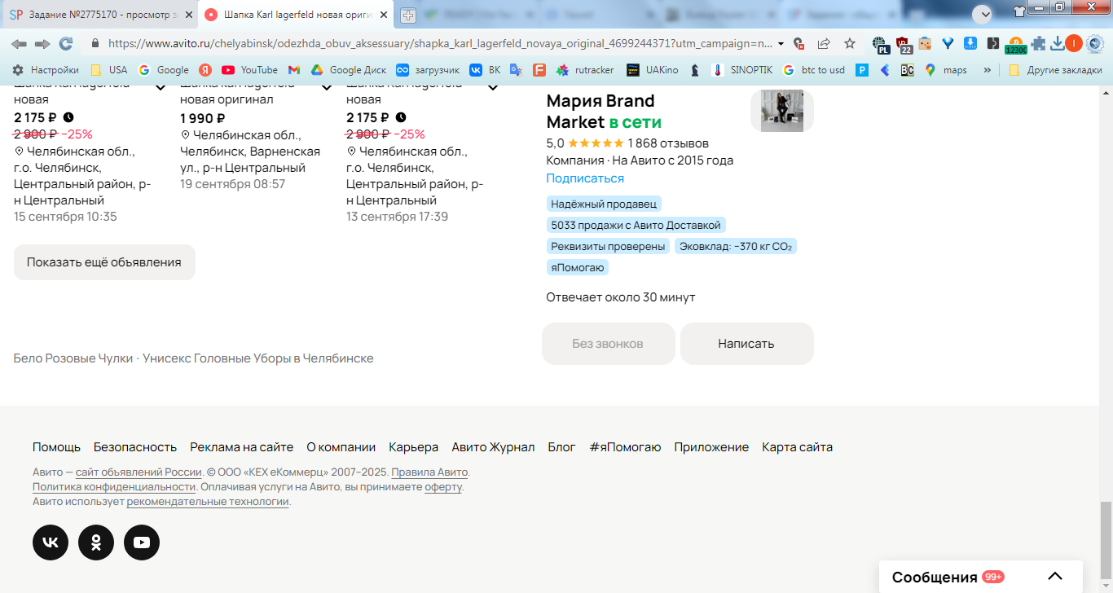Expand the Сообщения messages panel chevron
The height and width of the screenshot is (593, 1113).
click(x=1055, y=577)
